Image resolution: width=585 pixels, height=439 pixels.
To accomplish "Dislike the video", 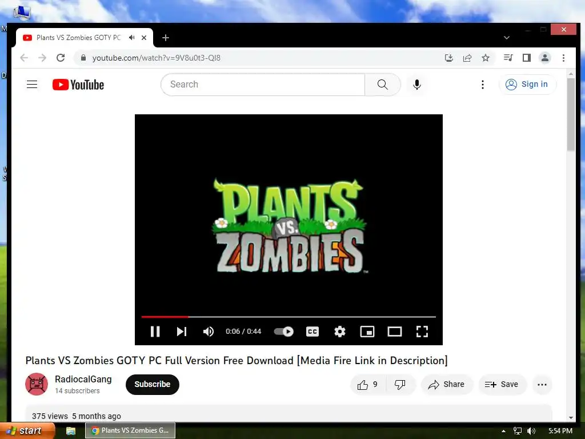I will pyautogui.click(x=400, y=385).
